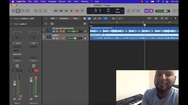Image resolution: width=188 pixels, height=105 pixels.
Task: Show Smart Controls button
Action: tap(36, 11)
